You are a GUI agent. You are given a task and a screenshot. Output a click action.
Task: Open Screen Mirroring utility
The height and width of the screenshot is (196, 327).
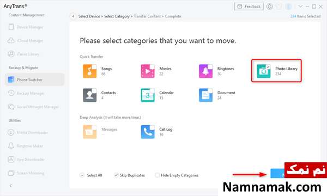pos(34,173)
